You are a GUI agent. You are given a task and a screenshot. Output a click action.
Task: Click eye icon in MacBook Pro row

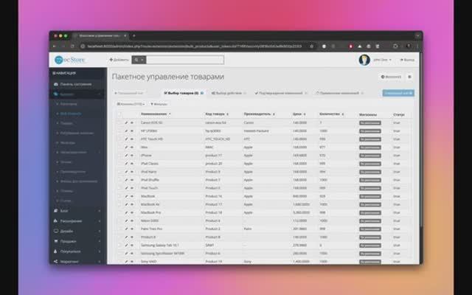[x=132, y=212]
